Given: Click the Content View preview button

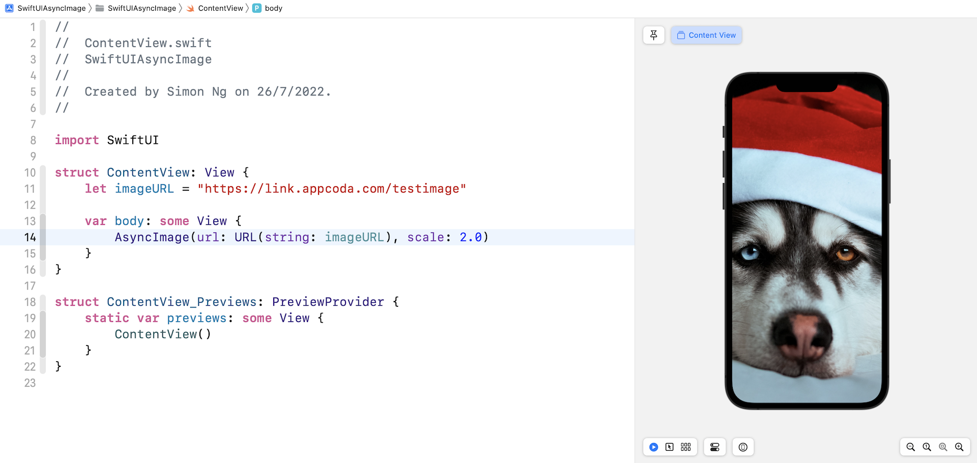Looking at the screenshot, I should [x=706, y=35].
